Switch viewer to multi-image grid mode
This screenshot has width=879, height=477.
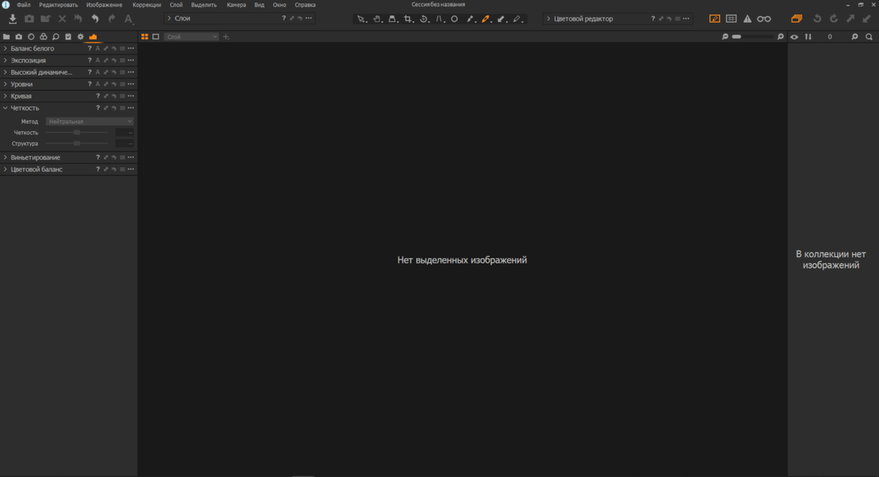[x=144, y=37]
